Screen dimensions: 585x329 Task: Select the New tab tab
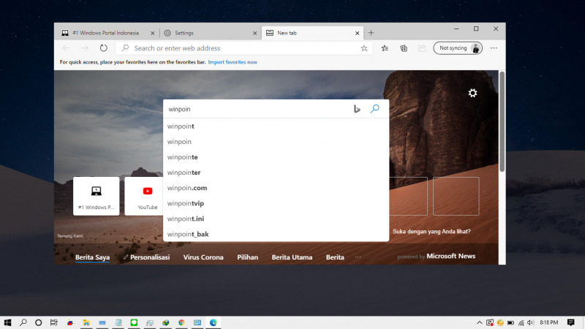coord(312,33)
